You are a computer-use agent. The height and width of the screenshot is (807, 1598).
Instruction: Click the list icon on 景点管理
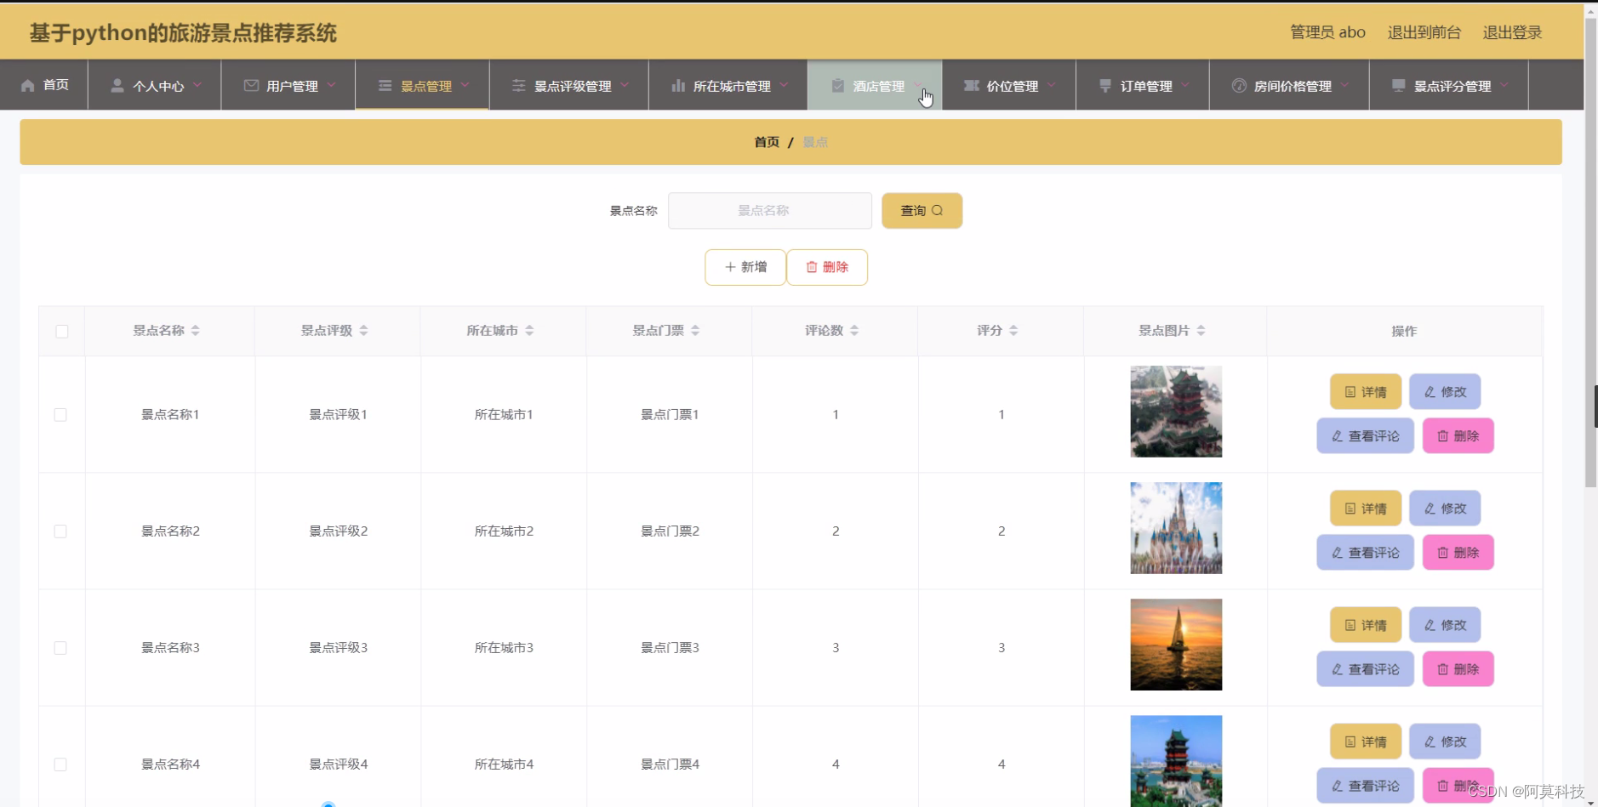(385, 85)
